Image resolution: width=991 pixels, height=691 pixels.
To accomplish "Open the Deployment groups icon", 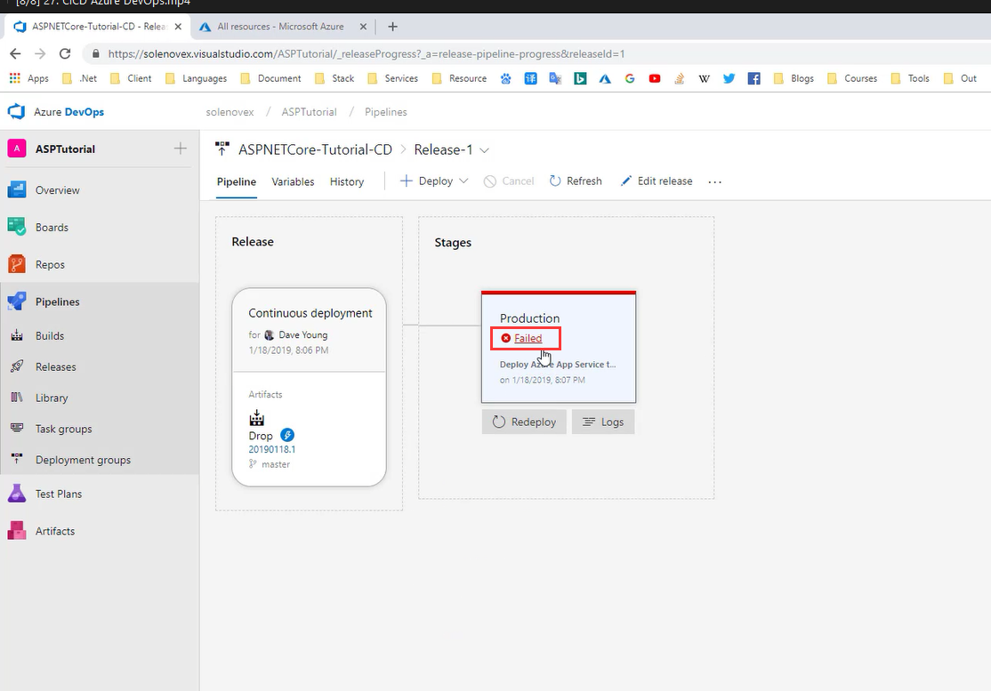I will [17, 459].
